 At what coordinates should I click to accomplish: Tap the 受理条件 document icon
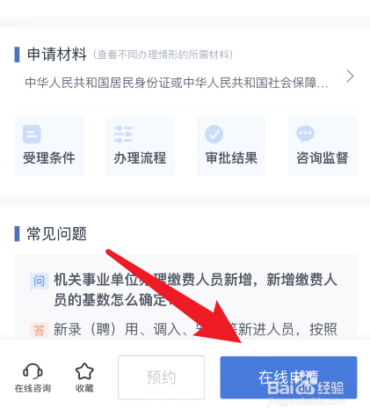point(32,134)
